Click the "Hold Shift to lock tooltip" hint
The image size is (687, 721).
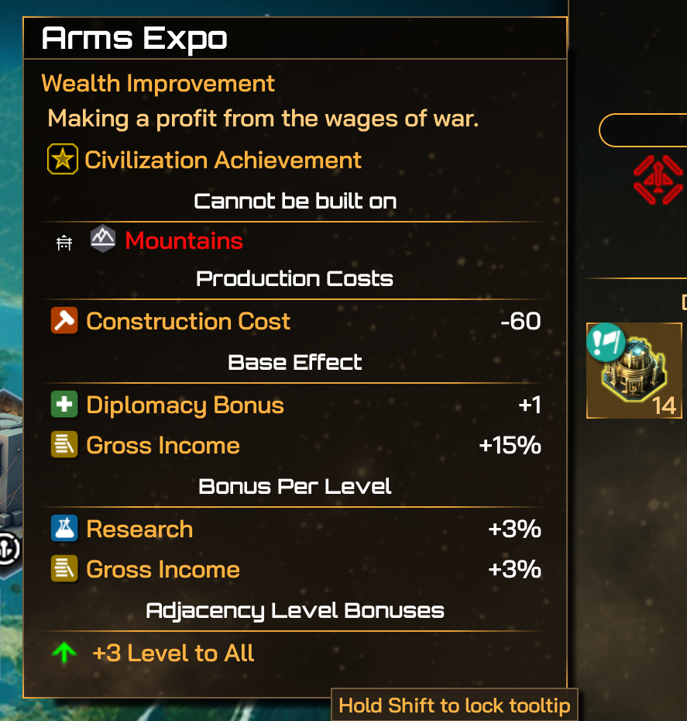click(455, 705)
